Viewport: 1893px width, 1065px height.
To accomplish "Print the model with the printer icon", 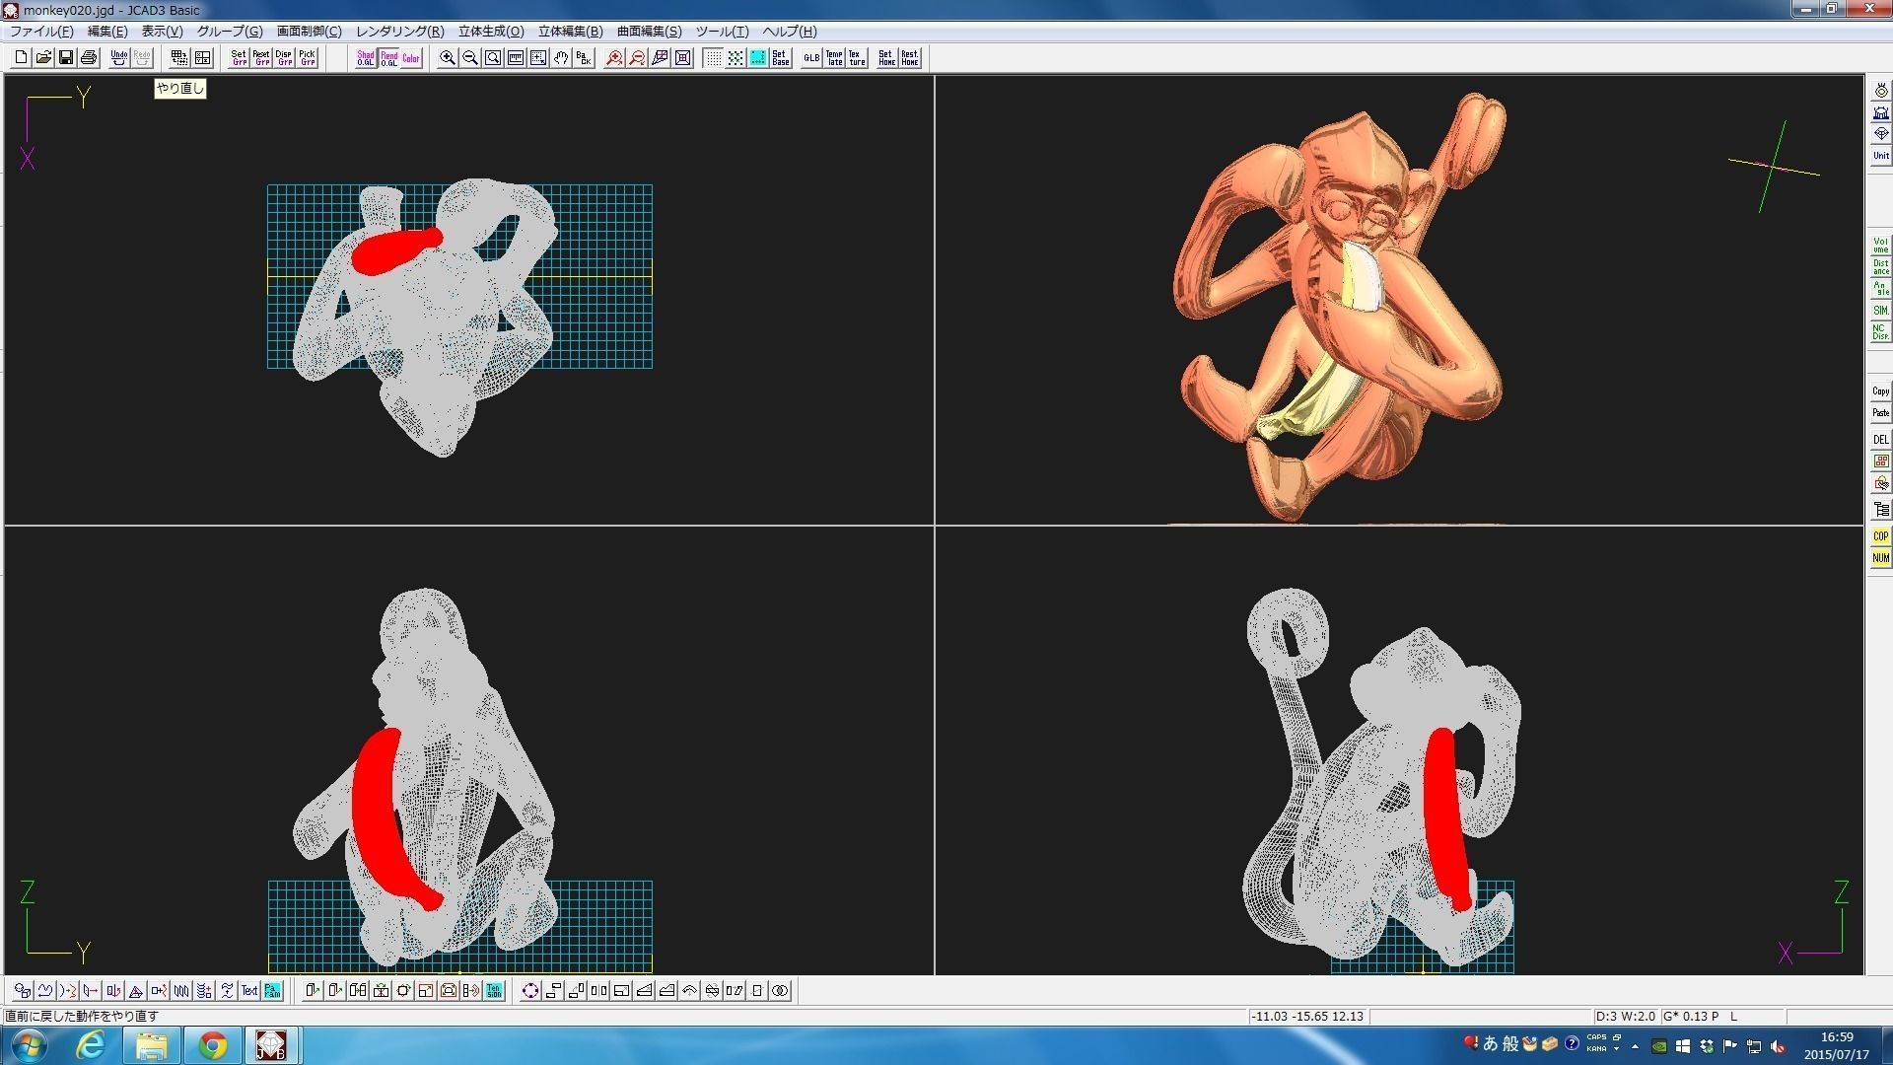I will click(x=89, y=58).
